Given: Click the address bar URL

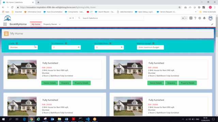Looking at the screenshot, I should coord(58,7).
